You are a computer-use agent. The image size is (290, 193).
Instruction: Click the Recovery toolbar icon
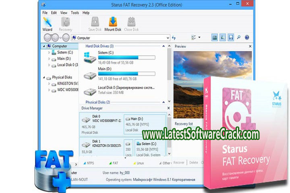point(65,23)
